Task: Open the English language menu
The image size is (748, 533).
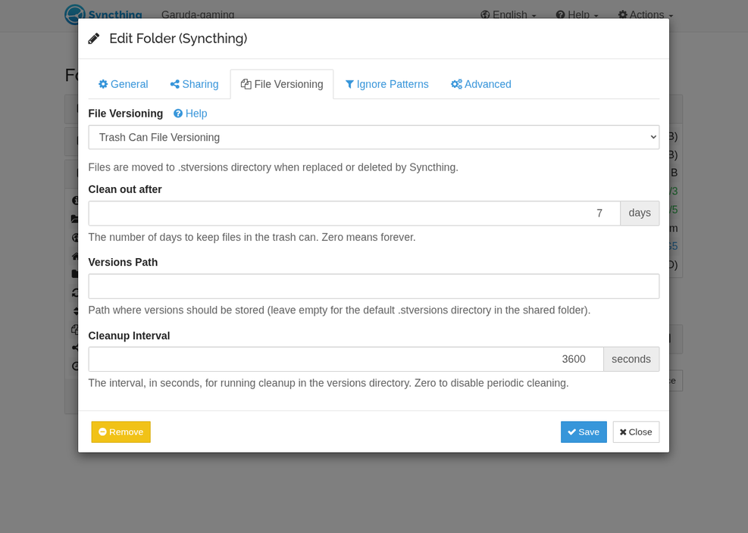Action: coord(509,15)
